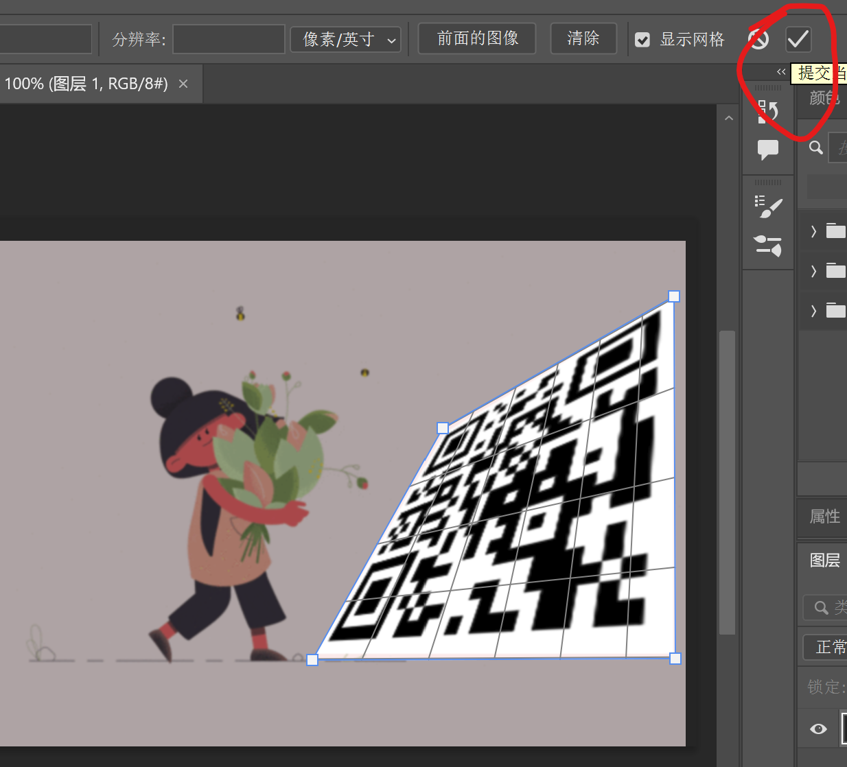Select the top-left perspective crop handle
Screen dimensions: 847x767
point(443,428)
